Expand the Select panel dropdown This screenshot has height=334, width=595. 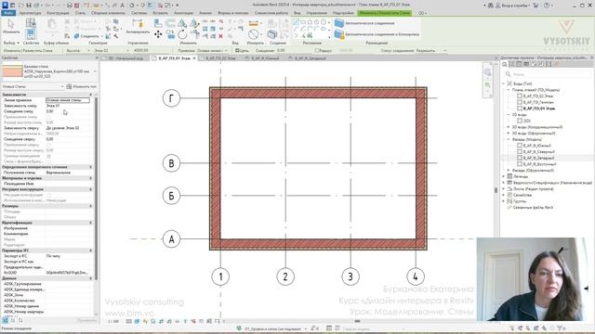(10, 44)
